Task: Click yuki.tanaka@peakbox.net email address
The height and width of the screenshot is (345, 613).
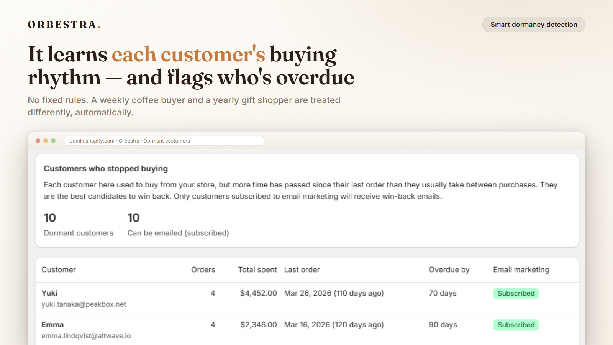Action: tap(84, 304)
